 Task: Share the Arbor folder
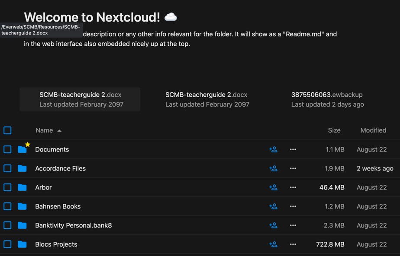click(x=273, y=187)
